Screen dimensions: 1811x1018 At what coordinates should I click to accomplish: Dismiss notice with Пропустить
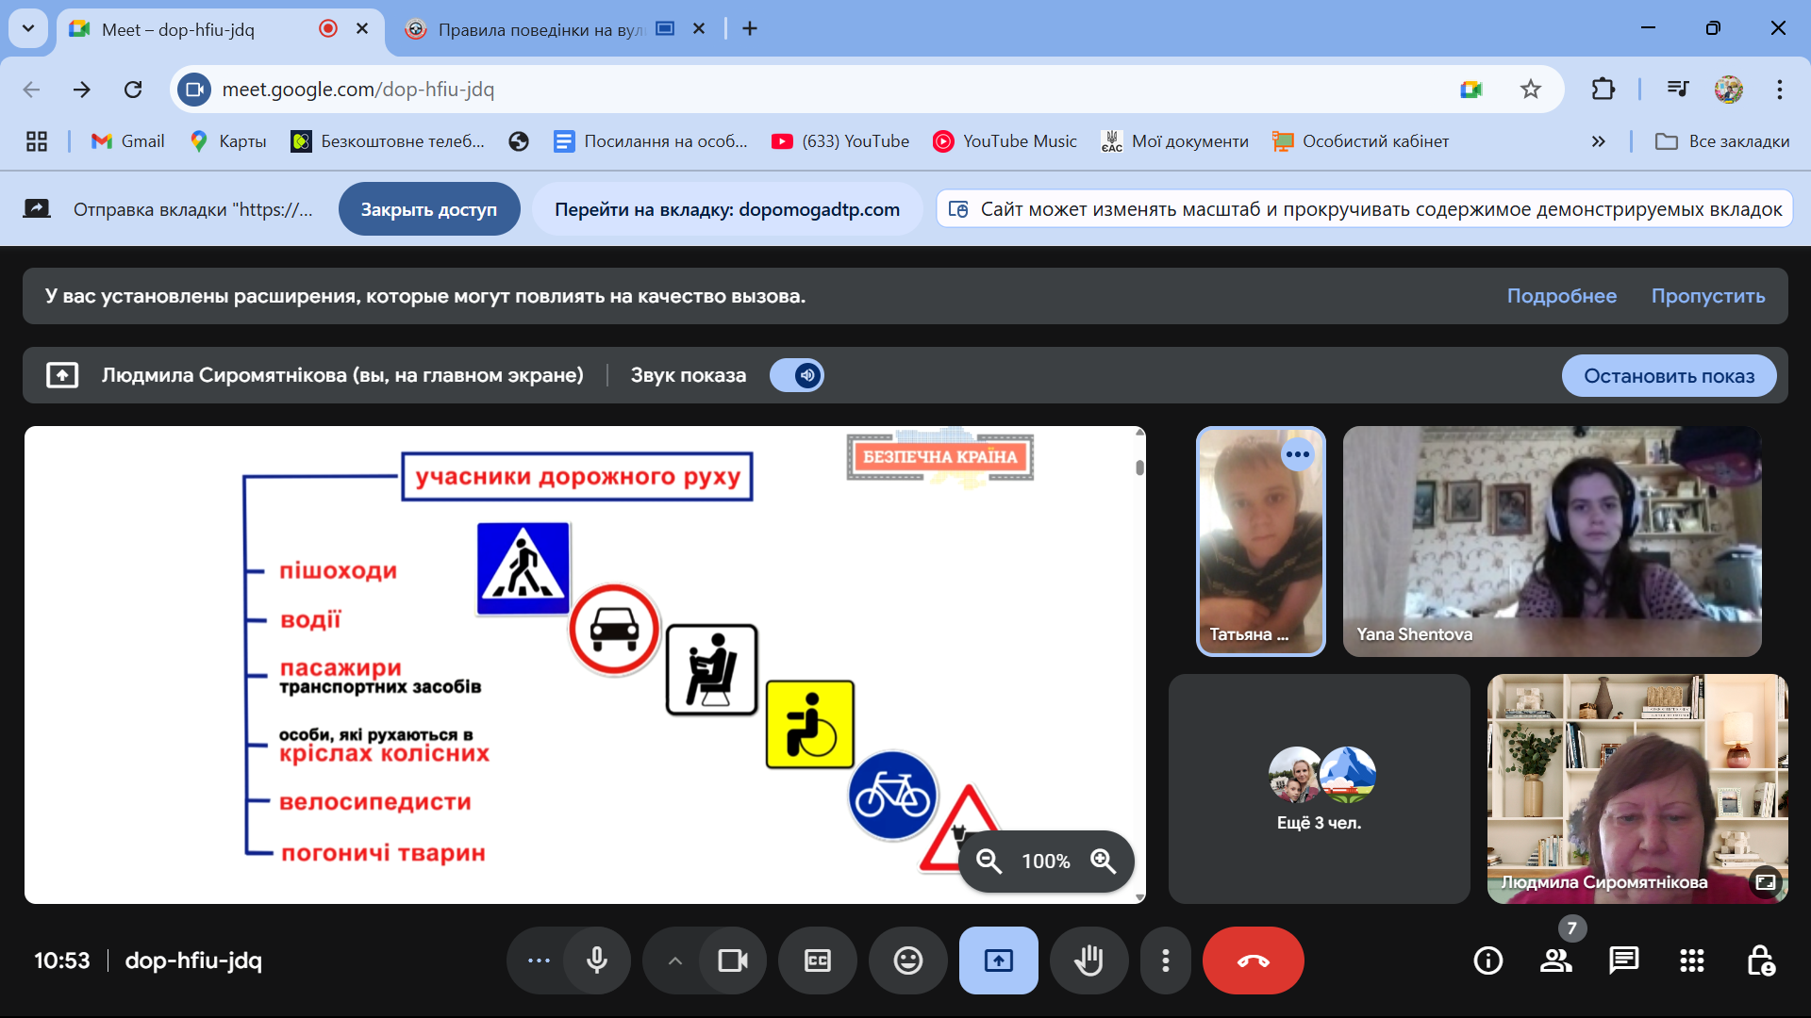[x=1707, y=296]
